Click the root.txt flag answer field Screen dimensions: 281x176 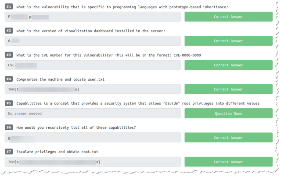(93, 162)
